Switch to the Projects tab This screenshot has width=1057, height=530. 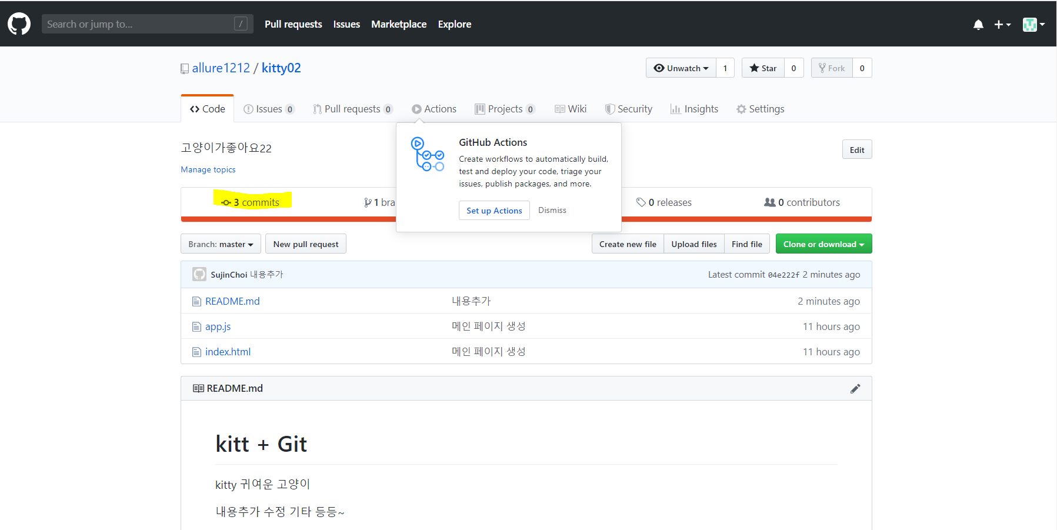point(505,109)
